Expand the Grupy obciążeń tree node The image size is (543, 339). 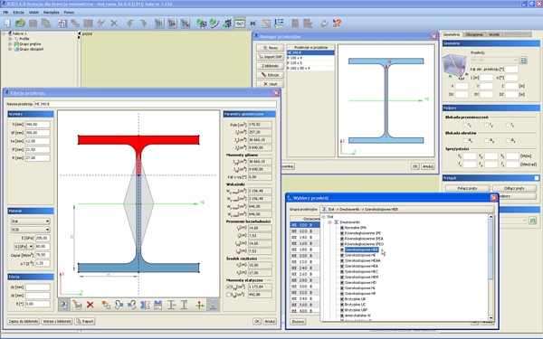pos(10,49)
